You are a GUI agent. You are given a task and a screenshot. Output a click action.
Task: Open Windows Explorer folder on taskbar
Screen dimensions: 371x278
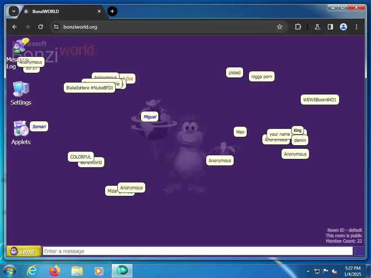click(77, 271)
